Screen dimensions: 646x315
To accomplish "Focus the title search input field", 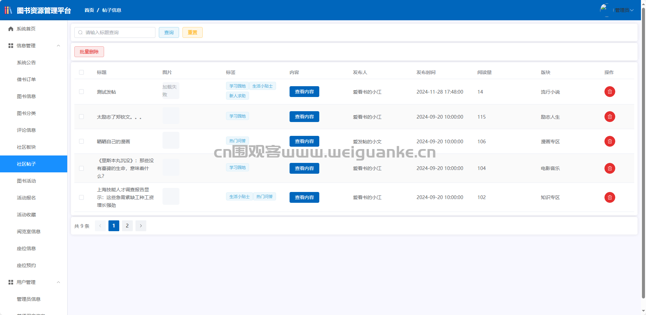I will coord(115,32).
